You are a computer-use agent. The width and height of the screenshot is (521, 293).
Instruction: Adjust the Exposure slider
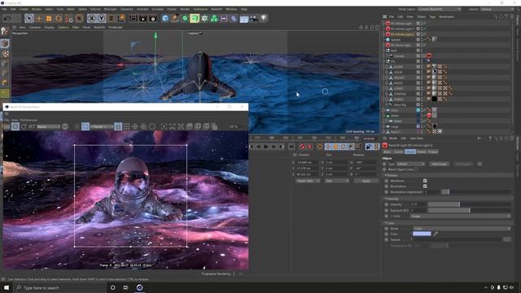point(469,211)
